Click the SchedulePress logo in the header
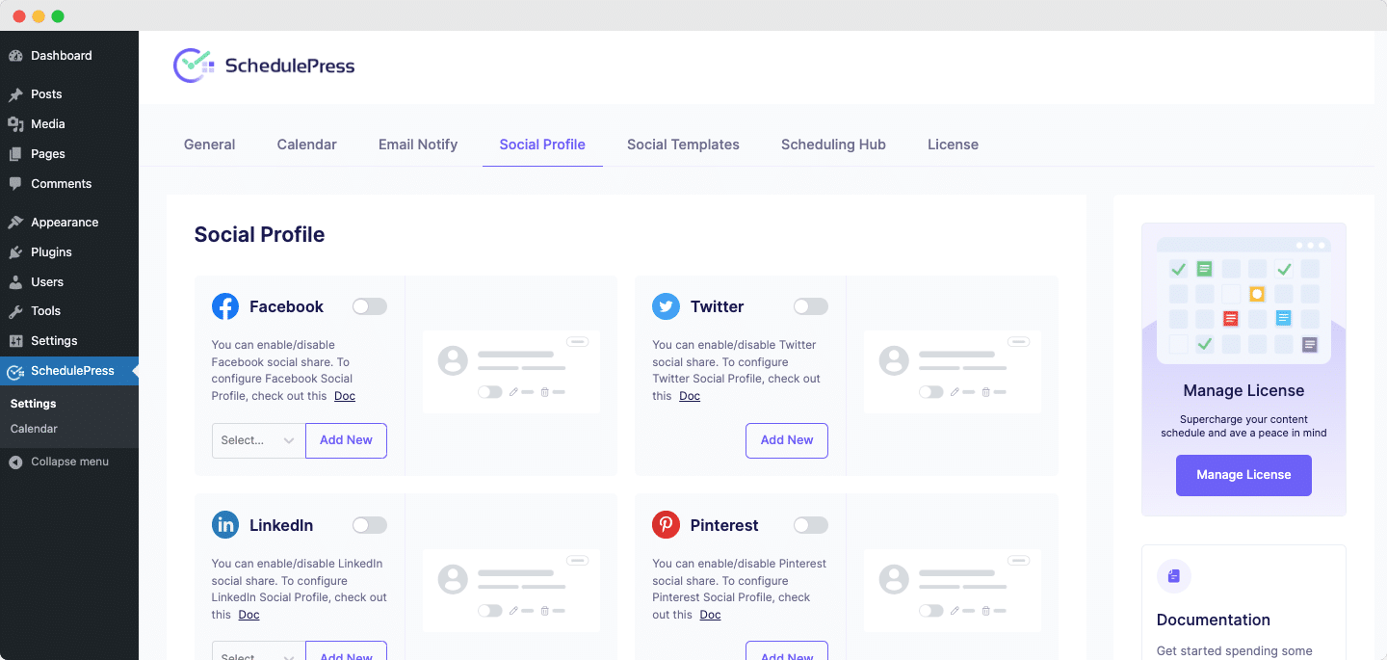Image resolution: width=1387 pixels, height=660 pixels. coord(264,66)
